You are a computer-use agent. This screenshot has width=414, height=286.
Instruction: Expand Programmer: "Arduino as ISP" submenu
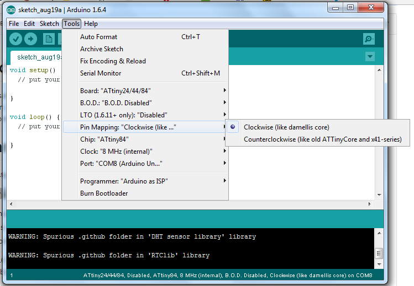145,181
